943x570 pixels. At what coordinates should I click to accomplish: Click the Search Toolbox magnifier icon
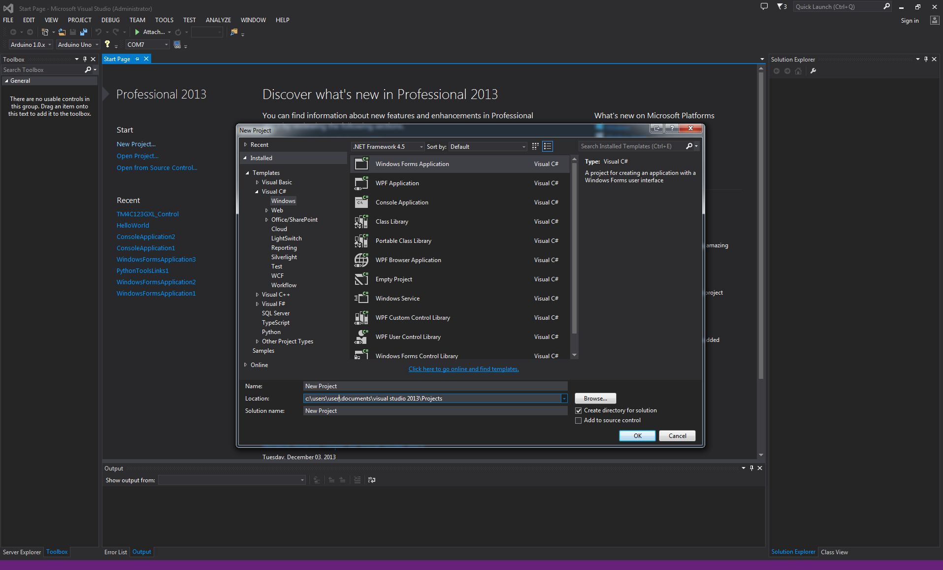[x=88, y=70]
